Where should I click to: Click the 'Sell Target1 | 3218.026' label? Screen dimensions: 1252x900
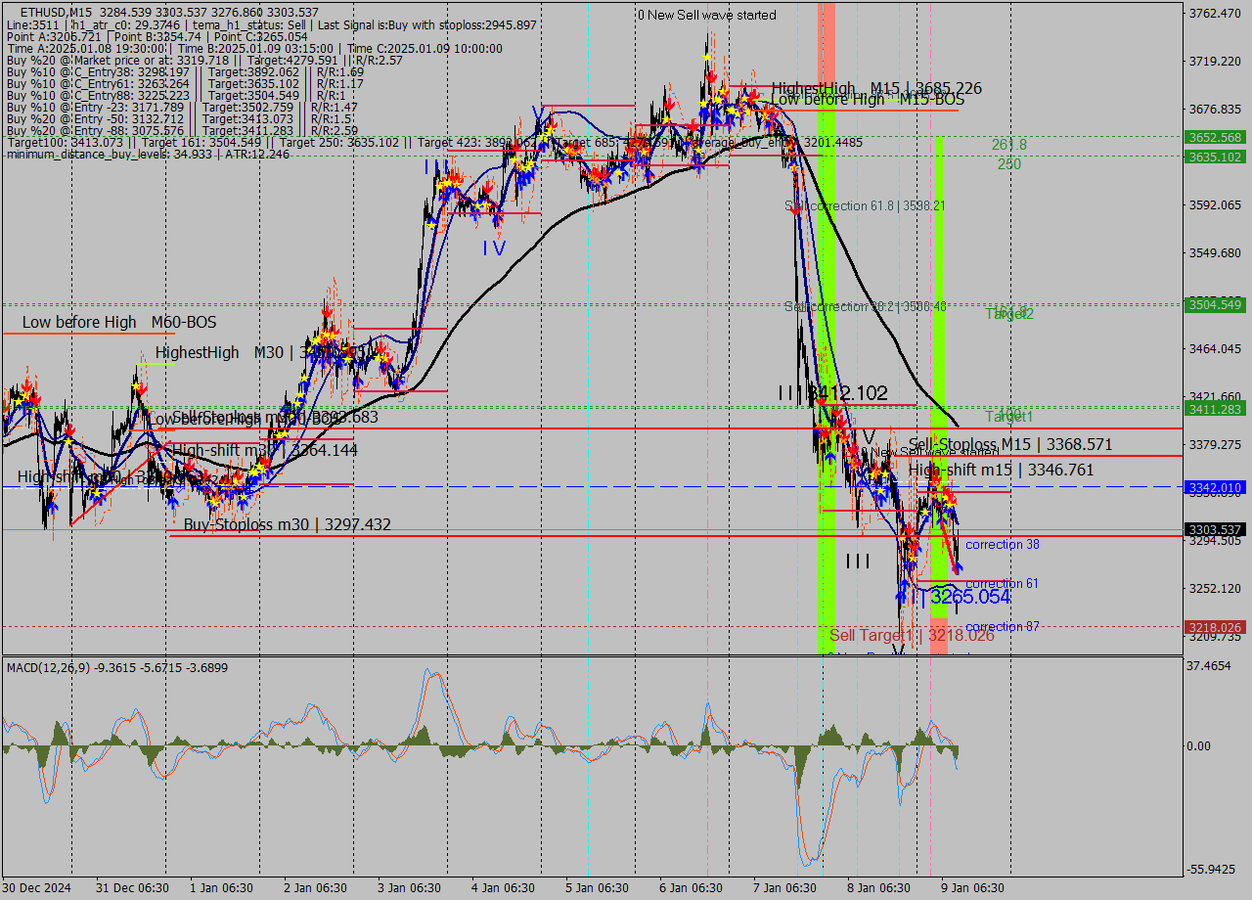pyautogui.click(x=912, y=635)
